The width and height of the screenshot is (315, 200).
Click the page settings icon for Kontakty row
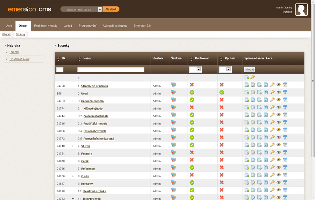pos(259,183)
